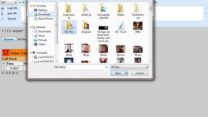Click the file list vertical scrollbar

150,8
